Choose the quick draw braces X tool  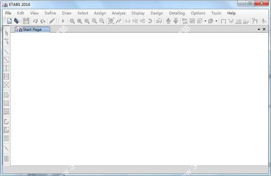(x=6, y=85)
